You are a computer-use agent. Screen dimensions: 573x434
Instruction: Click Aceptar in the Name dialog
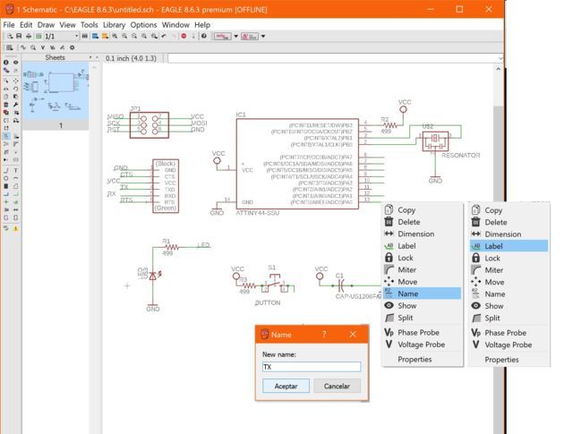coord(286,387)
